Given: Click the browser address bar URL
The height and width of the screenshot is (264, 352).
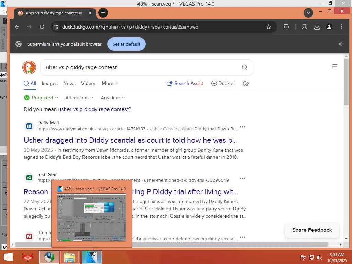Looking at the screenshot, I should pyautogui.click(x=130, y=27).
